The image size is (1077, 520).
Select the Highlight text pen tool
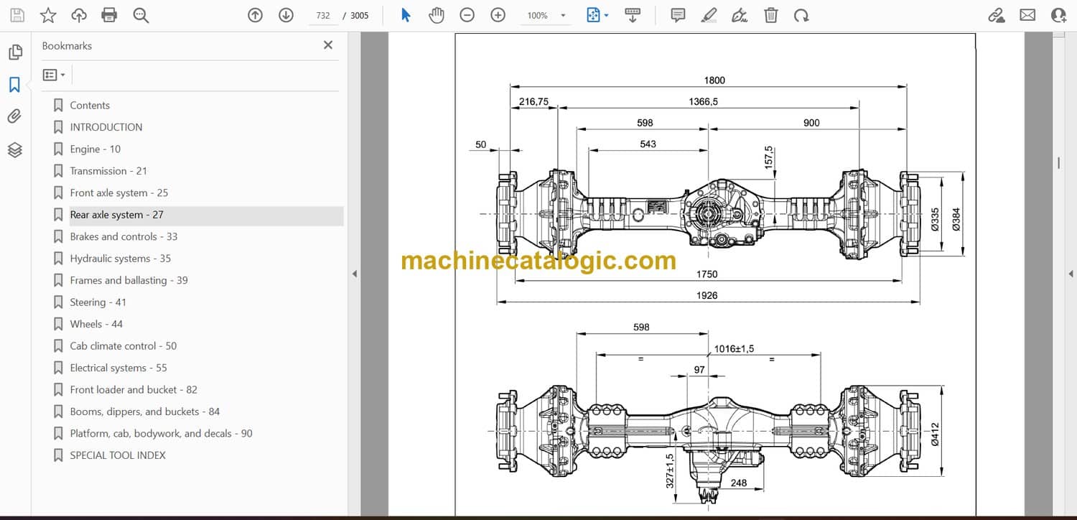point(709,15)
